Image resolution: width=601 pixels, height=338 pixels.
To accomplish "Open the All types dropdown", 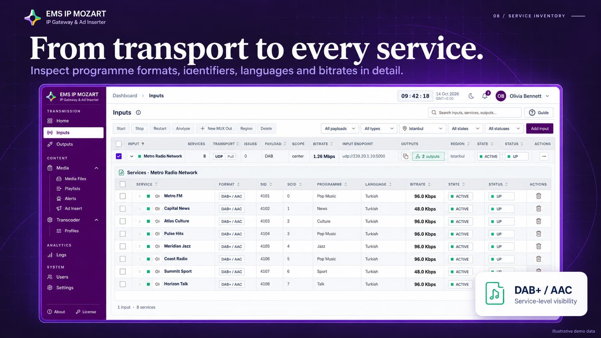I will coord(379,129).
